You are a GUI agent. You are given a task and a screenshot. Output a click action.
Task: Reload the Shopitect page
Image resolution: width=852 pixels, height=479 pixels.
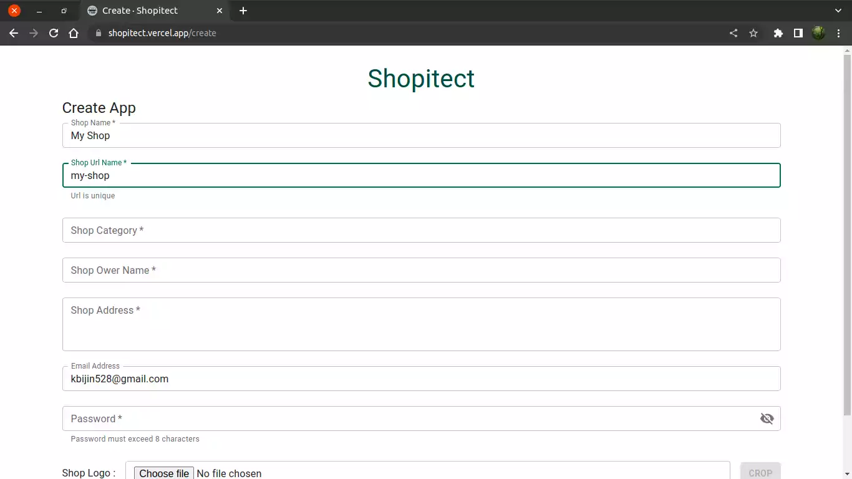[54, 33]
